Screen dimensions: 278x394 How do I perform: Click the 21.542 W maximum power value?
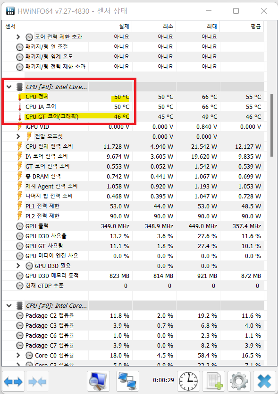204,146
